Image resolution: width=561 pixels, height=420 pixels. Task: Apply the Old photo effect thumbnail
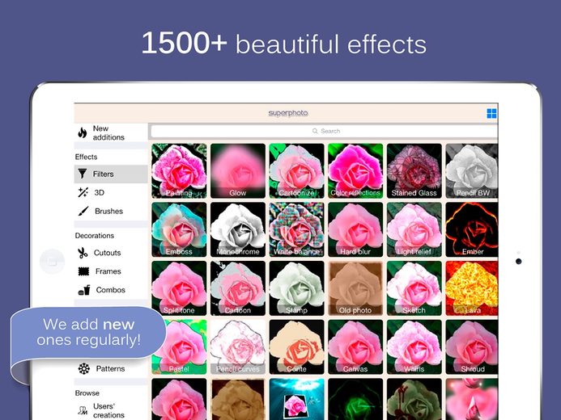[x=355, y=288]
